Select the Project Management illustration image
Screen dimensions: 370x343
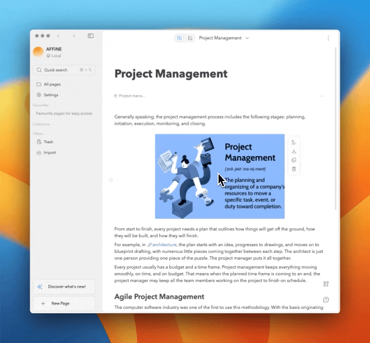pyautogui.click(x=220, y=176)
